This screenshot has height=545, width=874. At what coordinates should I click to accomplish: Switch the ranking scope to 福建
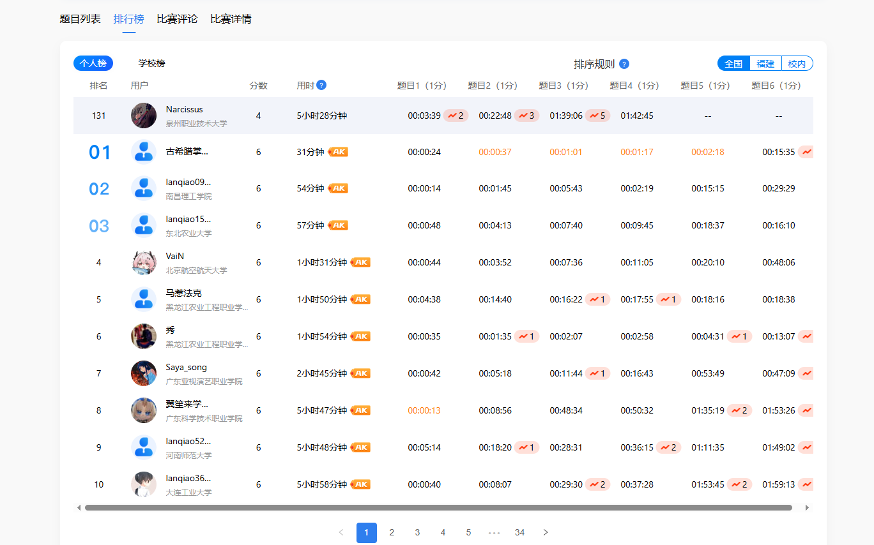(x=765, y=63)
